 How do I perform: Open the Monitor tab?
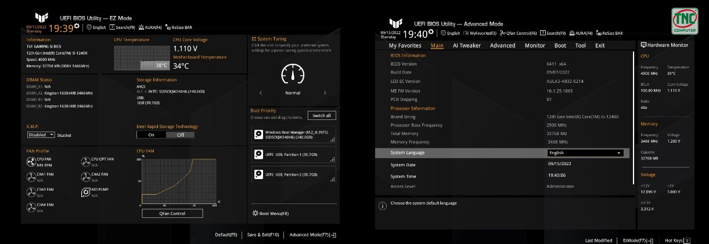[535, 45]
